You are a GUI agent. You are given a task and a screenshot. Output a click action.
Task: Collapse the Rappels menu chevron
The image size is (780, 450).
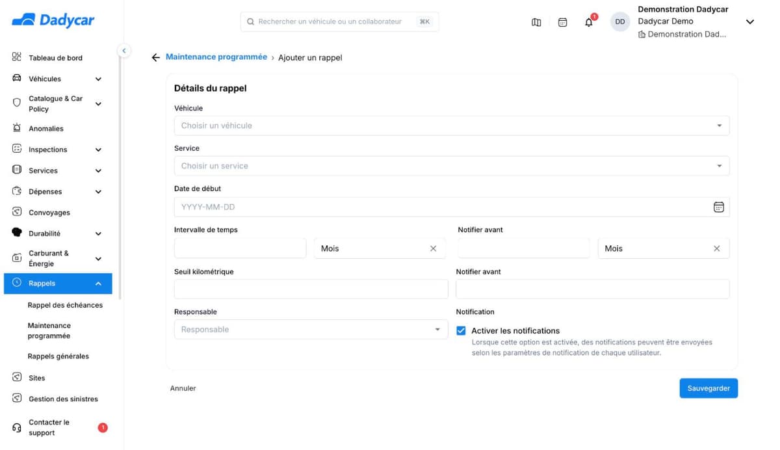(98, 284)
